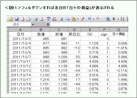Select column B header
Screen dimensions: 137x98
pyautogui.click(x=41, y=30)
